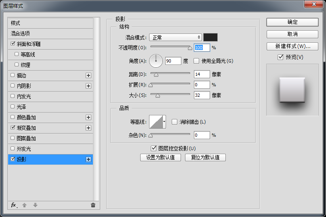Open the 外发光 settings row
Image resolution: width=326 pixels, height=217 pixels.
(x=50, y=149)
